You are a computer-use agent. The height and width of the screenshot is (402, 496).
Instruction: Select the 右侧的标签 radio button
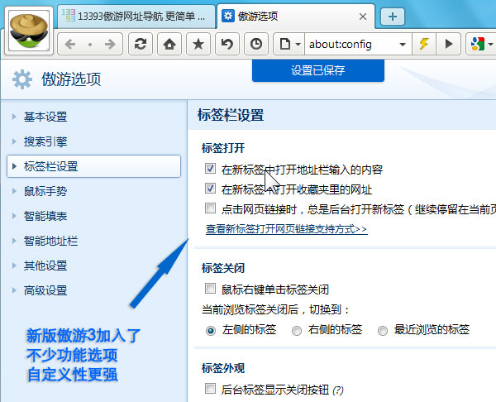pos(297,331)
